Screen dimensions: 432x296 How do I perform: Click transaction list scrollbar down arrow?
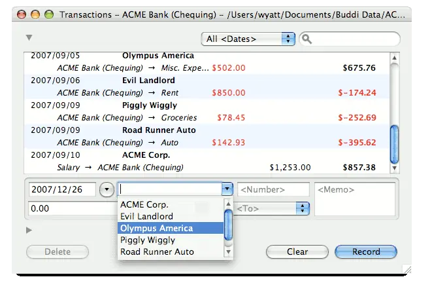(395, 168)
